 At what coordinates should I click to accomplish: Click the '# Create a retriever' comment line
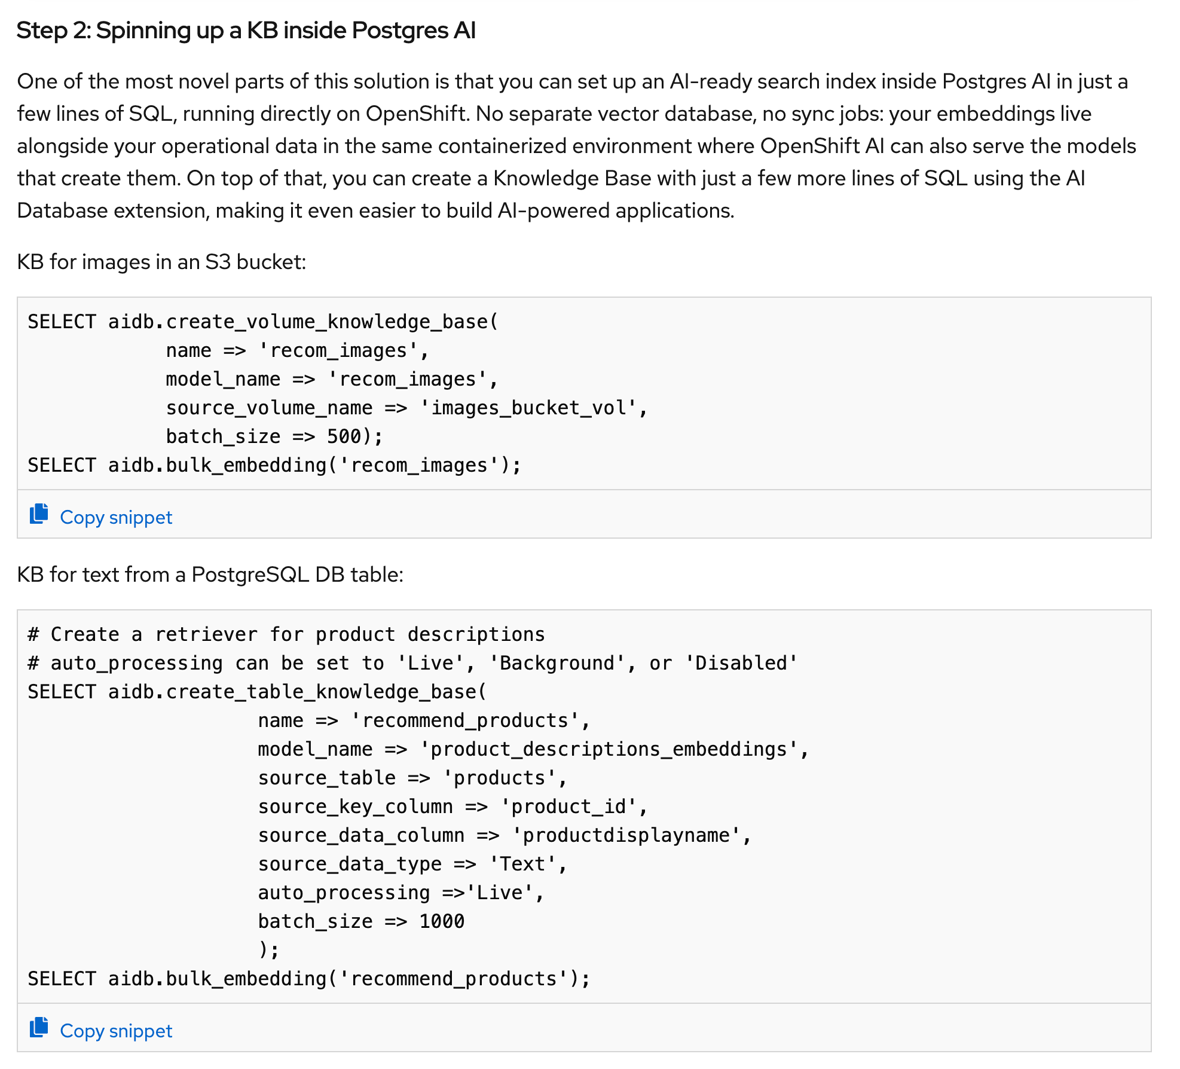pyautogui.click(x=286, y=634)
